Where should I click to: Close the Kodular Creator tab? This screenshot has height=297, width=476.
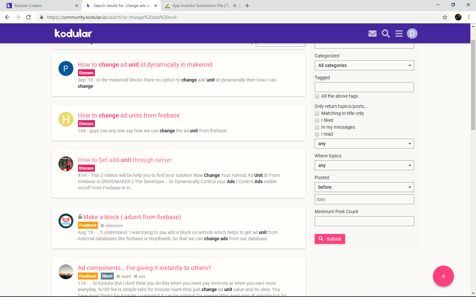point(77,6)
